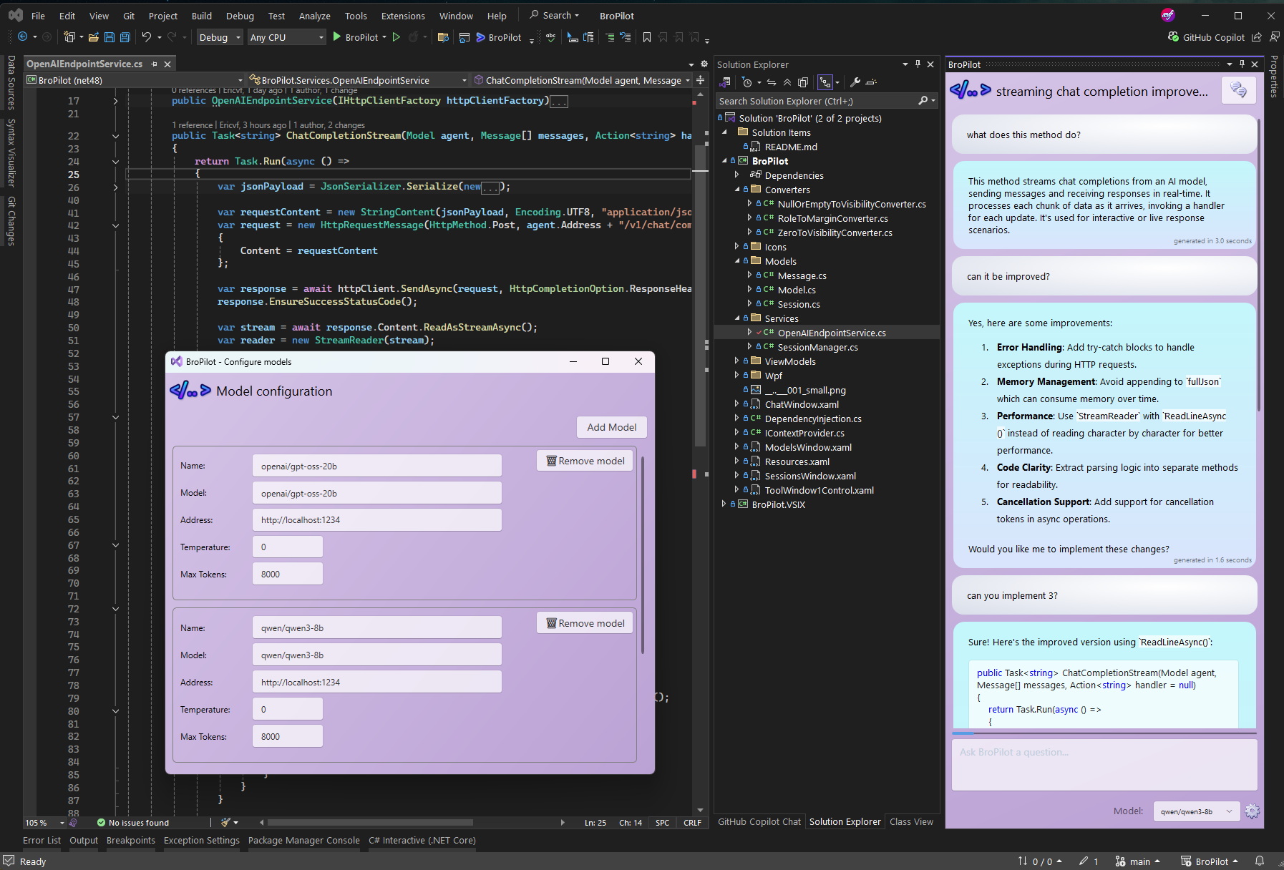Collapse the code fold at line 22
The width and height of the screenshot is (1284, 870).
tap(115, 136)
